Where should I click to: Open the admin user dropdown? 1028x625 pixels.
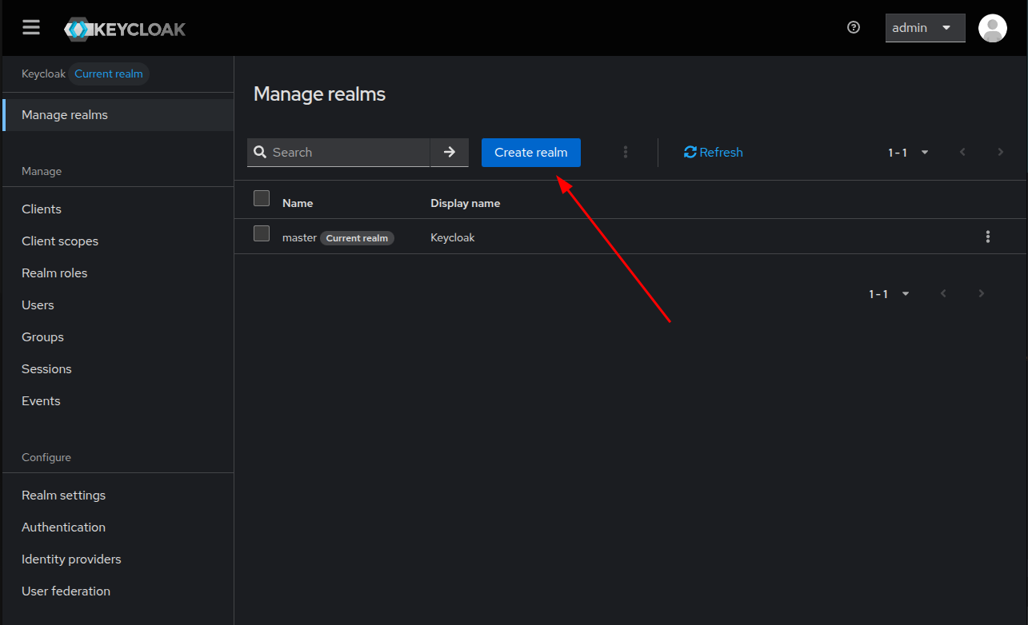[x=926, y=28]
